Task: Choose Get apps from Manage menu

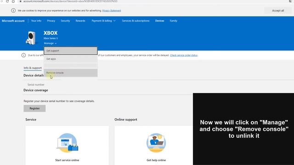Action: coord(70,59)
